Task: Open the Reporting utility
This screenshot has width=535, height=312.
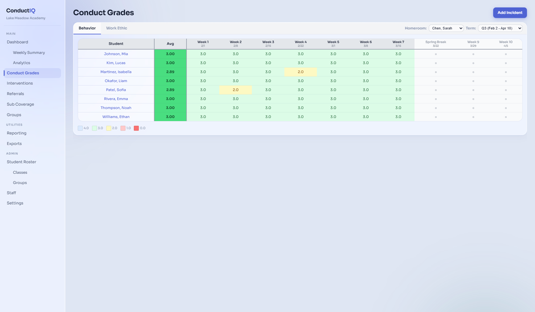Action: pyautogui.click(x=16, y=133)
